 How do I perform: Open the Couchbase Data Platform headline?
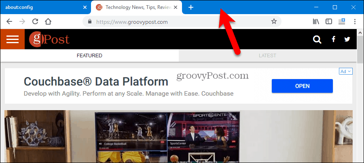96,82
